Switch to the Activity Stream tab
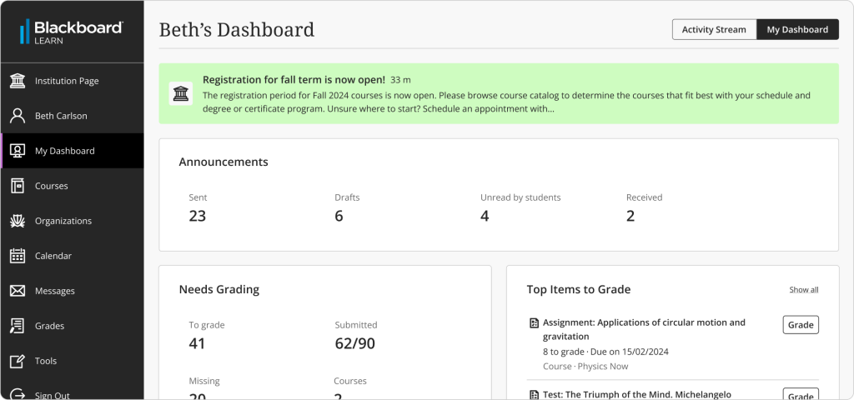The width and height of the screenshot is (854, 400). [x=714, y=30]
